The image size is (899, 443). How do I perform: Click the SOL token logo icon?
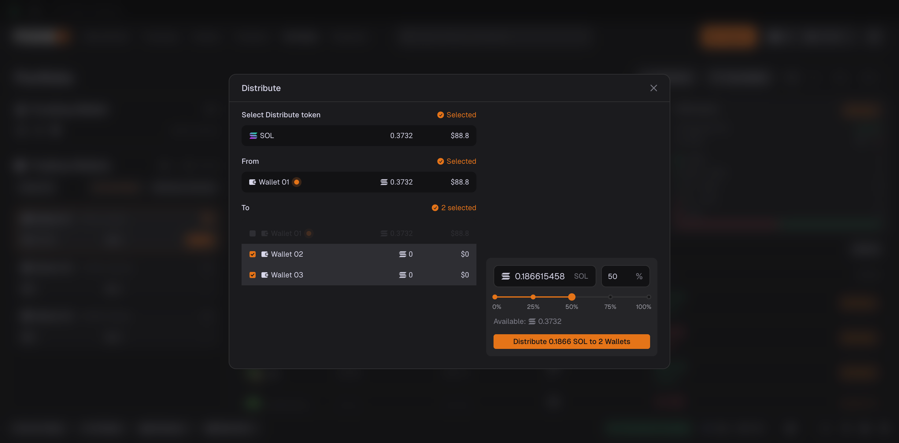[253, 135]
